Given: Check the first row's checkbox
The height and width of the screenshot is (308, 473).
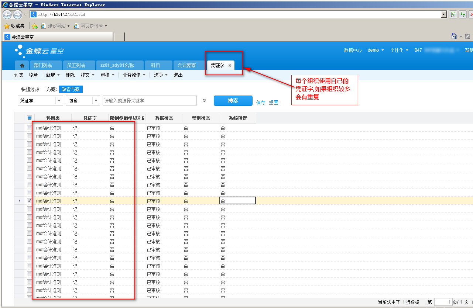Looking at the screenshot, I should (30, 128).
